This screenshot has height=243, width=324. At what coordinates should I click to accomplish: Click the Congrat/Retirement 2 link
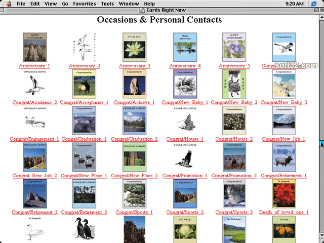click(34, 212)
